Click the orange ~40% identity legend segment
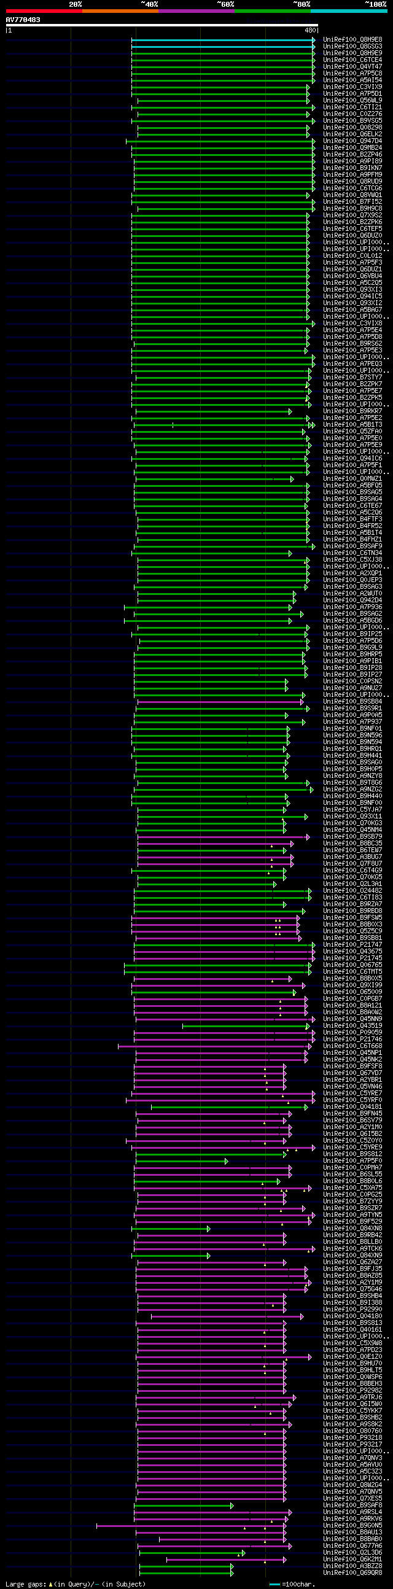The width and height of the screenshot is (393, 1589). pos(120,11)
